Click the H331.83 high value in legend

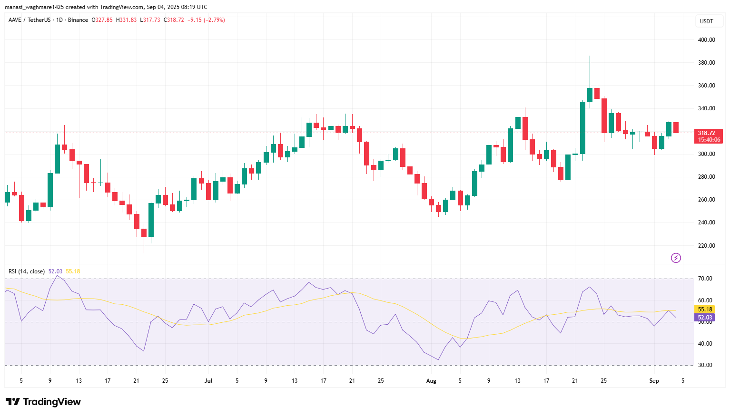tap(126, 20)
